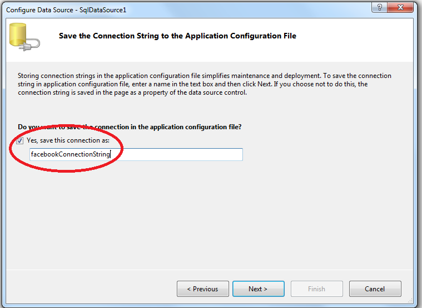Screen dimensions: 422x308
Task: Go back with the Previous button
Action: coord(202,289)
